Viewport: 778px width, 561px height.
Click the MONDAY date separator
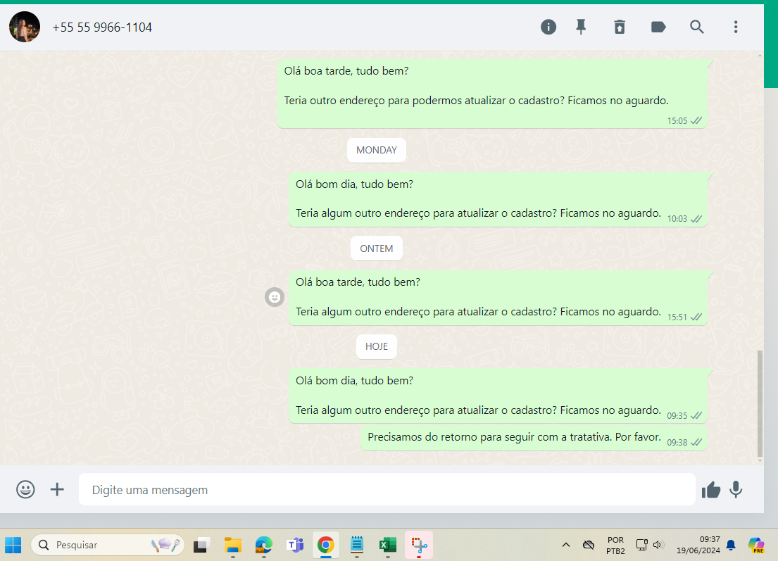tap(377, 151)
